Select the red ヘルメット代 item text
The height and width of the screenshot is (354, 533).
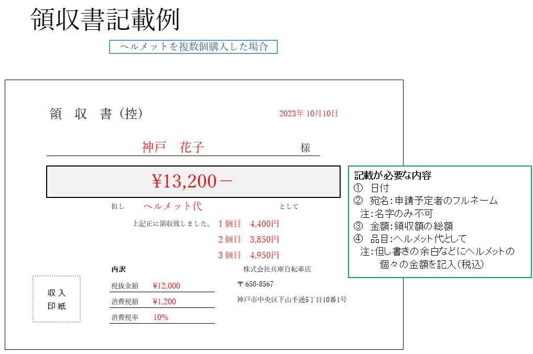point(172,206)
